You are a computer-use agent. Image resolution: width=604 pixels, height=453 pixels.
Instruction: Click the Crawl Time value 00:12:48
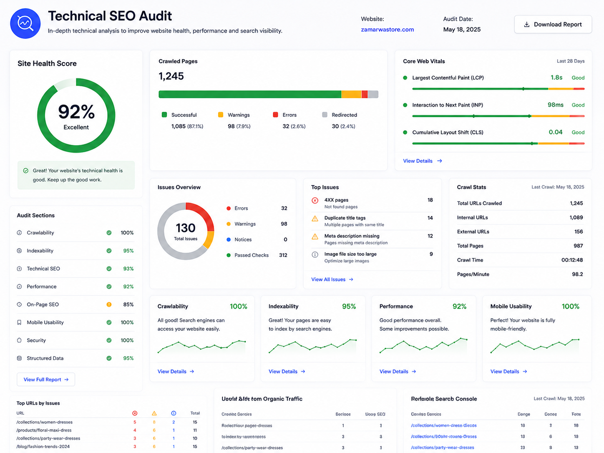[572, 260]
